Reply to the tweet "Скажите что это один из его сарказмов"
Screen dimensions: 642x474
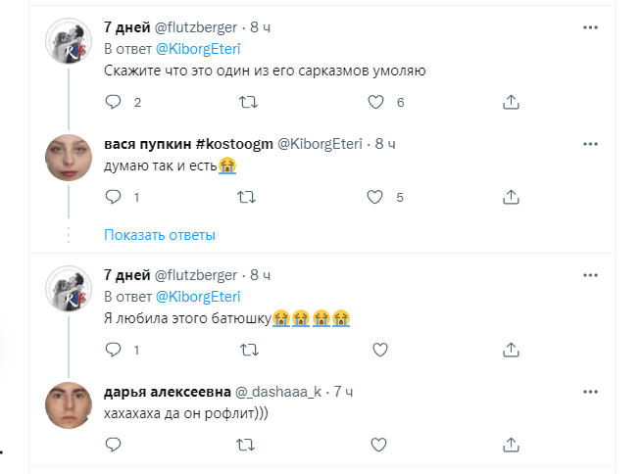113,102
